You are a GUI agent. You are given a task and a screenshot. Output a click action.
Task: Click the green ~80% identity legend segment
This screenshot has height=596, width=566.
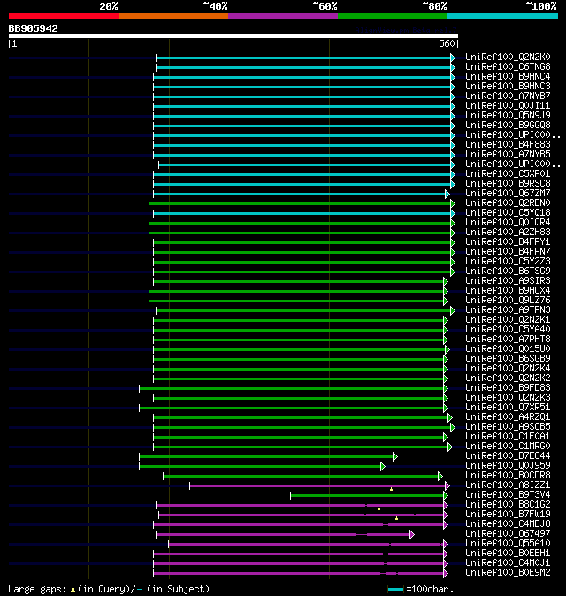tap(393, 16)
